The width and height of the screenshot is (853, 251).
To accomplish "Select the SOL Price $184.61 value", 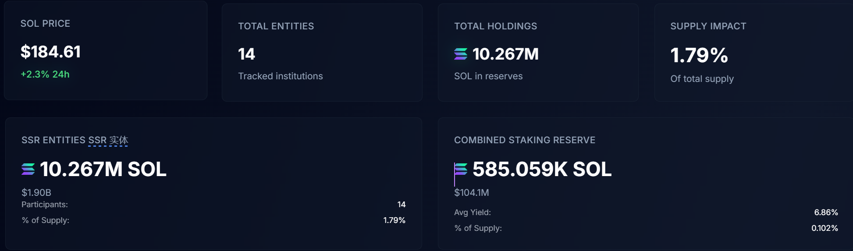I will [x=50, y=52].
